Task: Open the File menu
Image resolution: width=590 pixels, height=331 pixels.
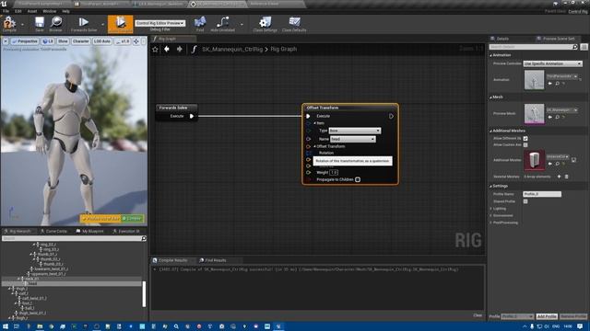Action: (6, 11)
